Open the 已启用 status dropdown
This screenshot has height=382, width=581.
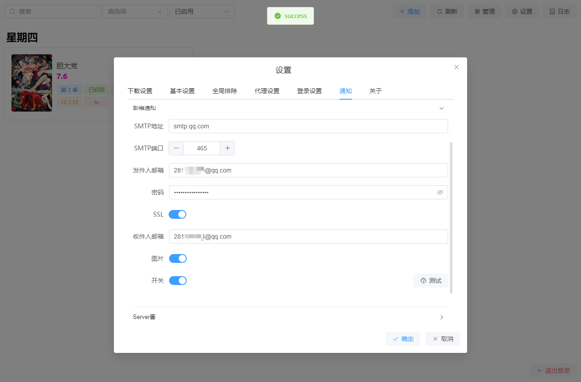click(202, 11)
